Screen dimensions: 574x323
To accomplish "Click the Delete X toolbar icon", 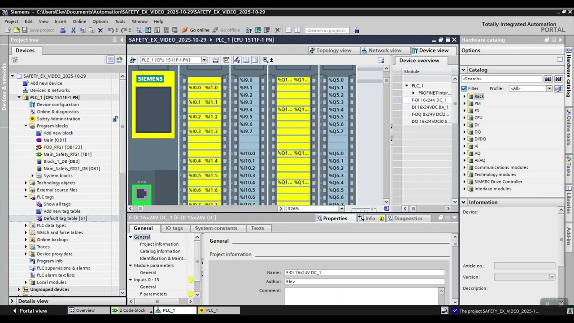I will 100,30.
